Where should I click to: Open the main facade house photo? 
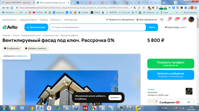tap(72, 88)
